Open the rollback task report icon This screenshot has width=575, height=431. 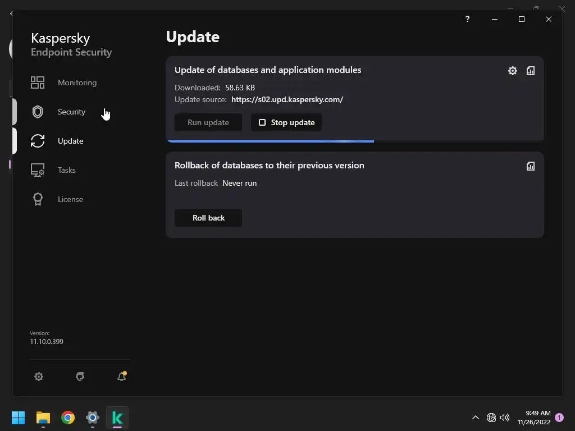click(x=531, y=166)
